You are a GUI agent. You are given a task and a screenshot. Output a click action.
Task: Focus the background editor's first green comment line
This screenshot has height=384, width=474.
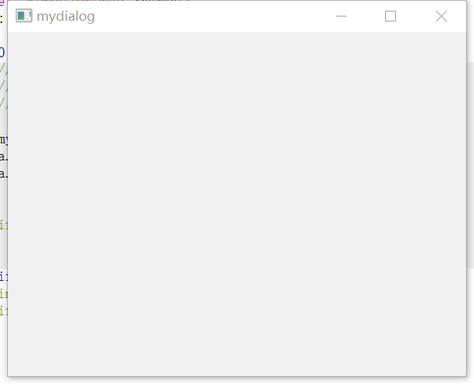coord(4,69)
